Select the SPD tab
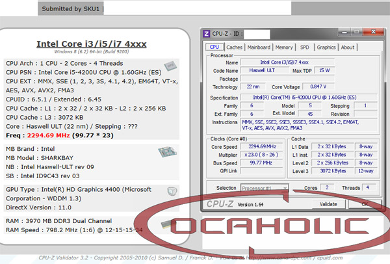This screenshot has width=390, height=264. pyautogui.click(x=304, y=47)
